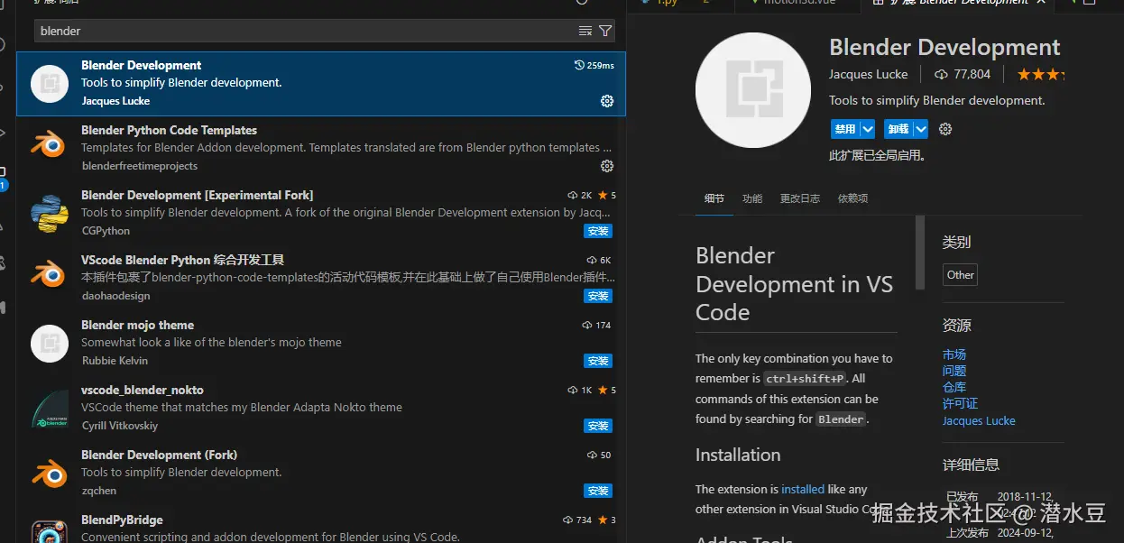The width and height of the screenshot is (1124, 543).
Task: Click the installed hyperlink in Installation section
Action: [803, 489]
